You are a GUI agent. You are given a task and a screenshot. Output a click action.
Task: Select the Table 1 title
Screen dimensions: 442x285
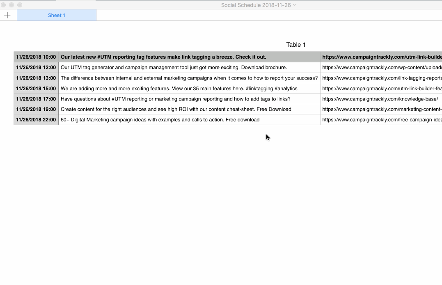tap(296, 45)
